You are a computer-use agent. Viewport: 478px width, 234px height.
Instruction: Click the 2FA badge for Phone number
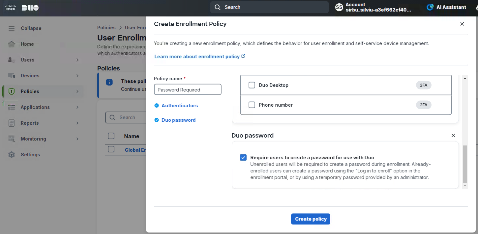click(x=424, y=105)
